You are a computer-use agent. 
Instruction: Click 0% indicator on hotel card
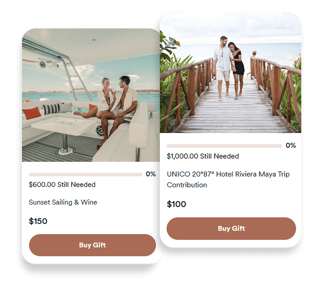(x=291, y=146)
